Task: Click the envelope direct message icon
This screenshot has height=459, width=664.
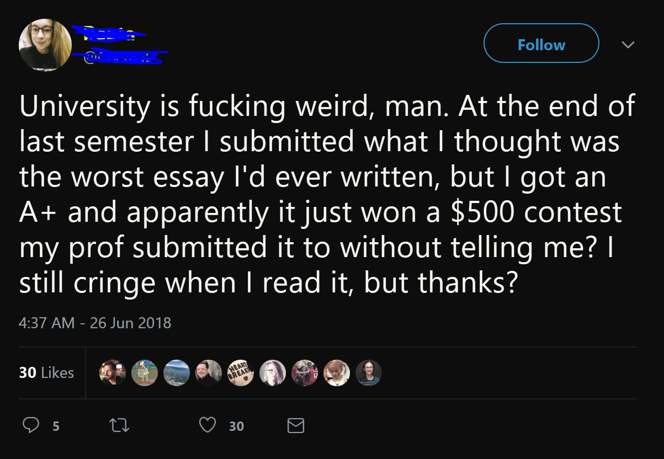Action: click(x=296, y=425)
